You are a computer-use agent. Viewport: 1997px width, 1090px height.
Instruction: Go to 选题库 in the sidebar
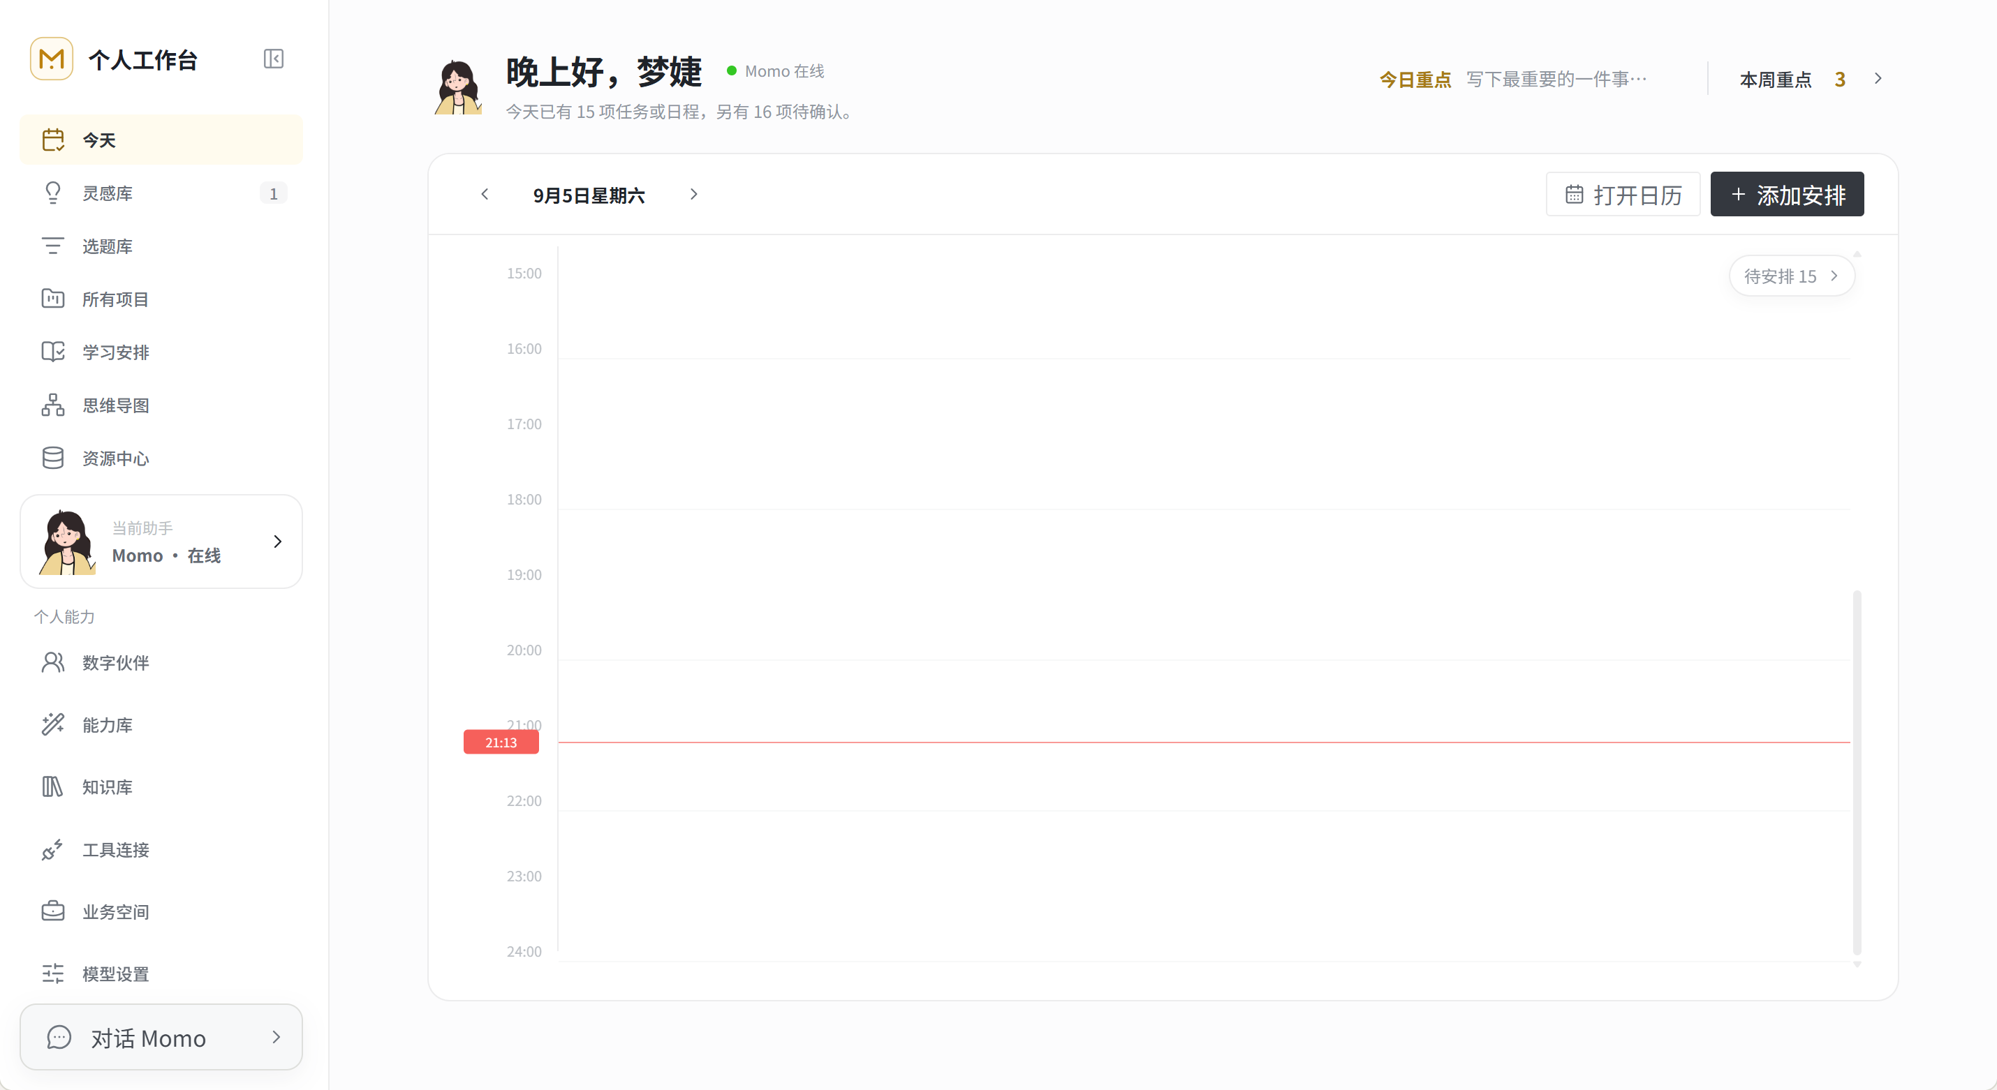coord(161,246)
